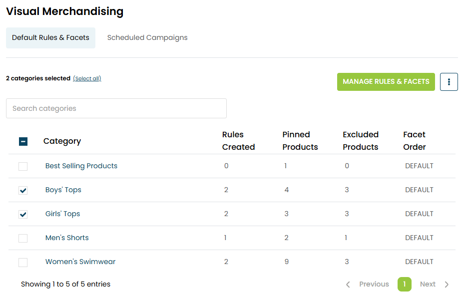
Task: Open the Default Rules & Facets tab
Action: (x=50, y=38)
